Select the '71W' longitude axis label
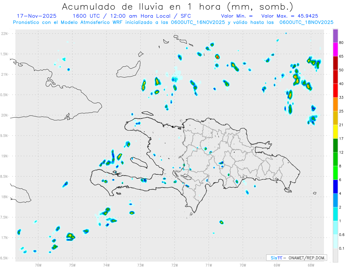This screenshot has height=269, width=349. (209, 265)
